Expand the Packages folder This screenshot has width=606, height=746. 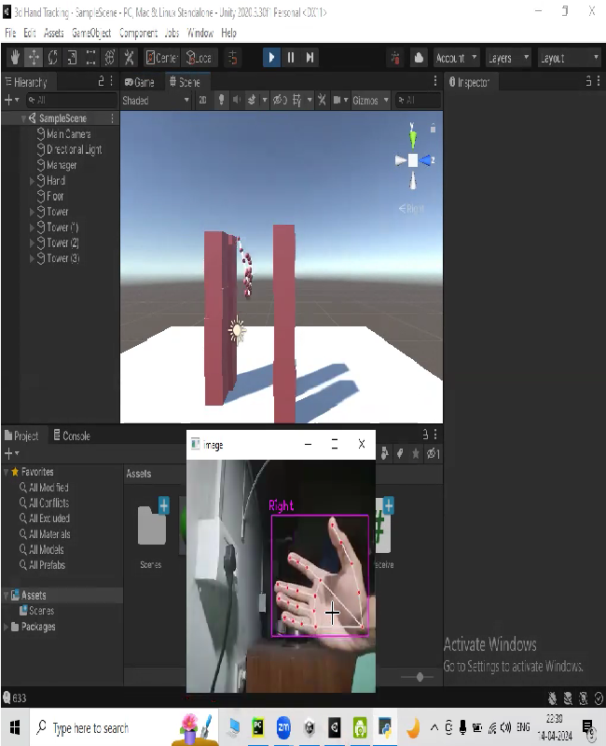tap(7, 627)
